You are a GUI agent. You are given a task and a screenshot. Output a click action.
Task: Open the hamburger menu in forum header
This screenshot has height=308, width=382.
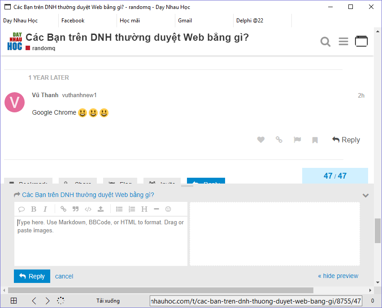343,42
